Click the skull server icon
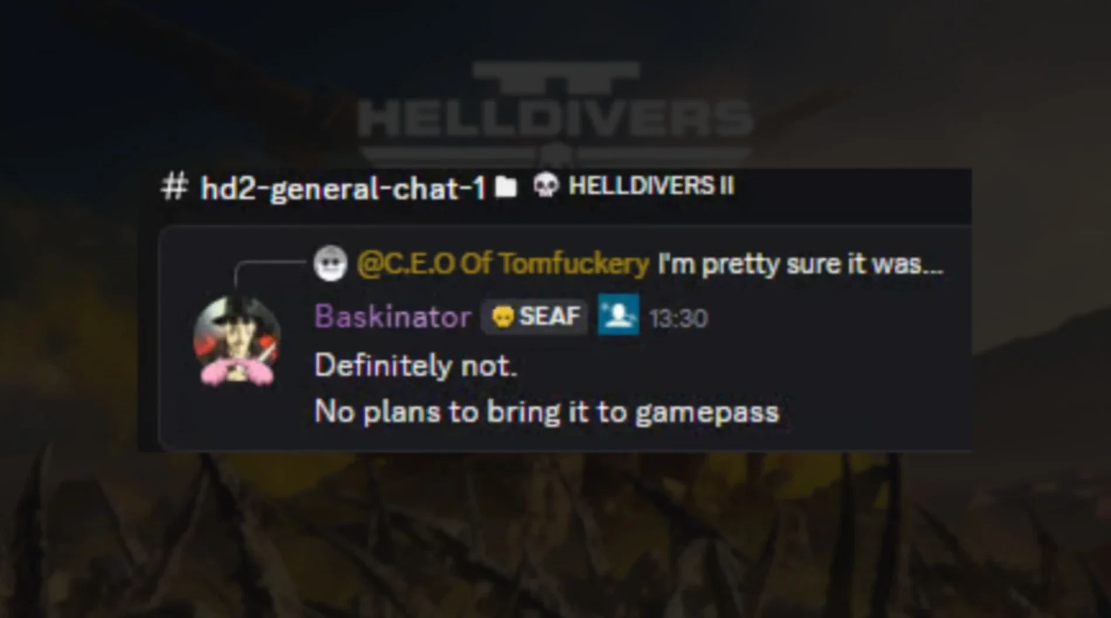 click(x=546, y=185)
